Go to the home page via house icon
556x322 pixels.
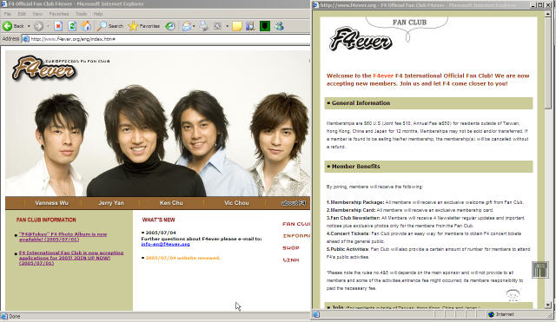pyautogui.click(x=86, y=26)
